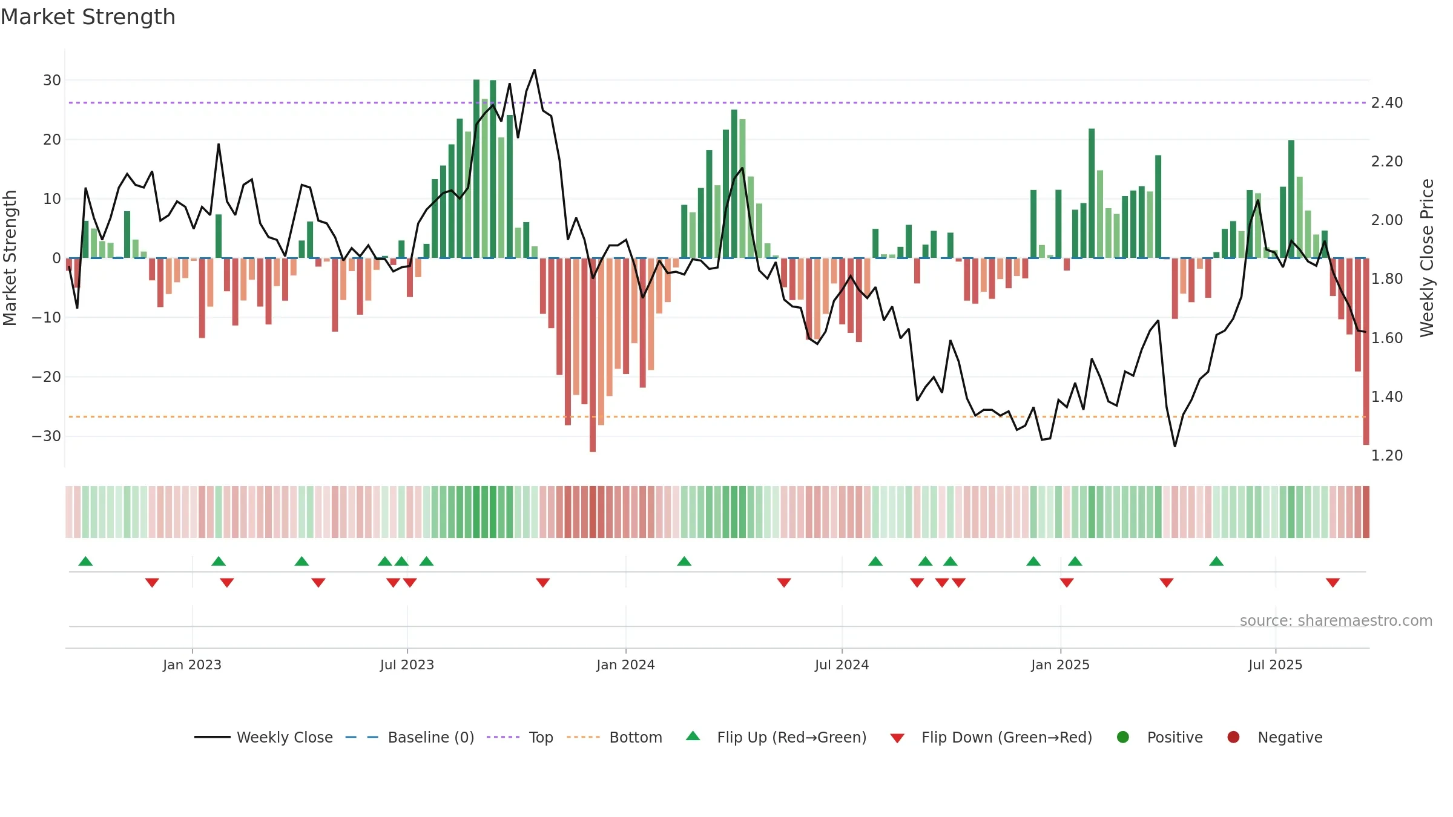Viewport: 1453px width, 817px height.
Task: Select the Flip Down marker around May 2024
Action: 784,582
